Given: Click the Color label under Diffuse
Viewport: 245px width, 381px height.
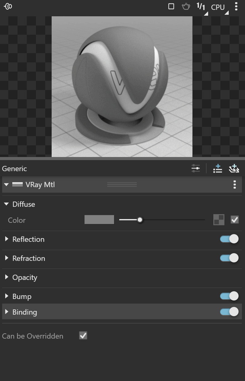Looking at the screenshot, I should [x=17, y=220].
